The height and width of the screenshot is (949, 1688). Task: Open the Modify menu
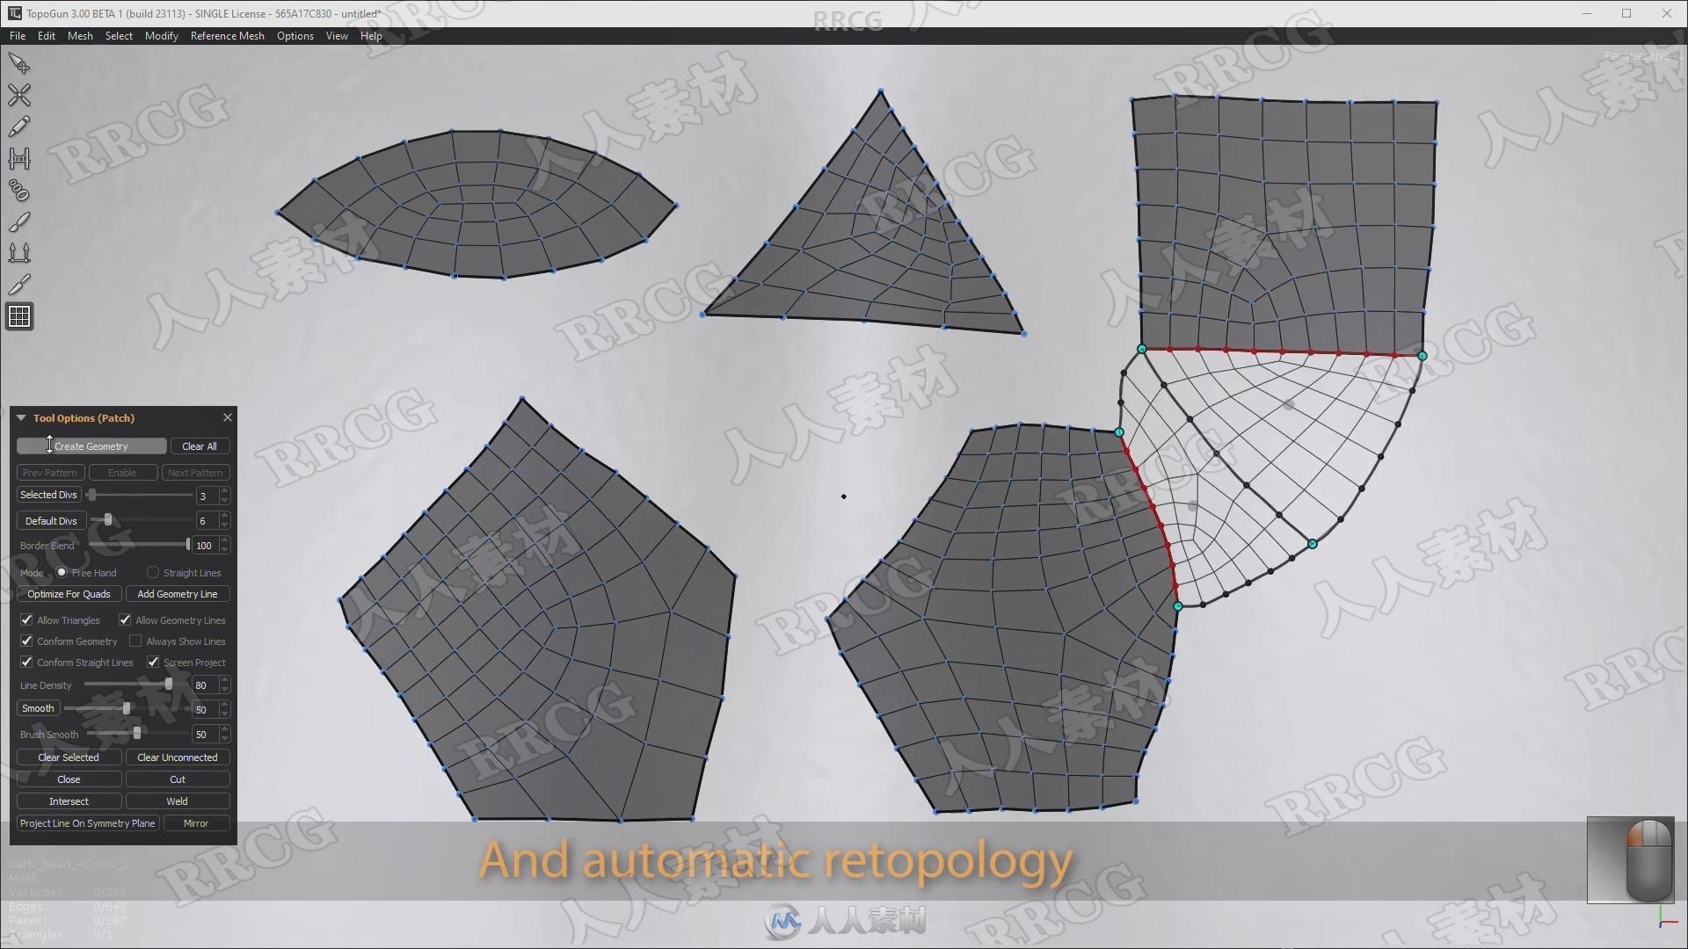click(x=160, y=35)
